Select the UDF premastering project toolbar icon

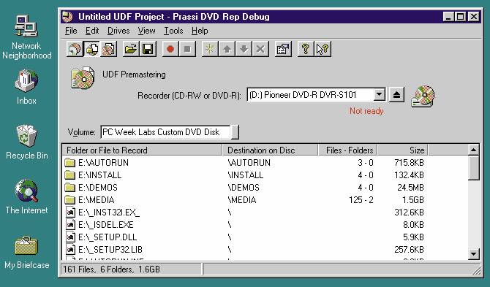point(91,49)
